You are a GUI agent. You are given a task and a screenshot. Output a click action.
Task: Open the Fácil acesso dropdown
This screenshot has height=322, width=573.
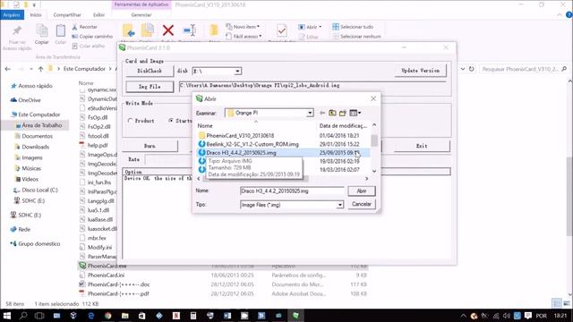pyautogui.click(x=244, y=36)
